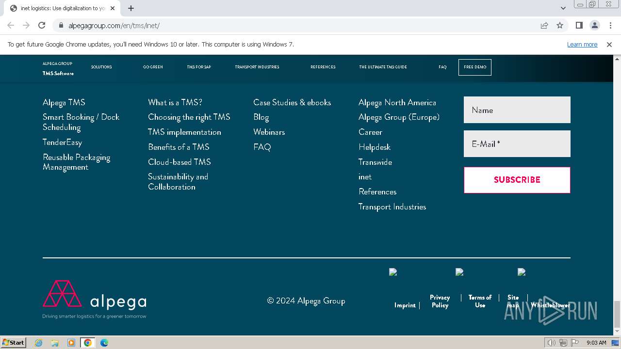The width and height of the screenshot is (621, 349).
Task: Open the Helpdesk footer link
Action: [375, 147]
